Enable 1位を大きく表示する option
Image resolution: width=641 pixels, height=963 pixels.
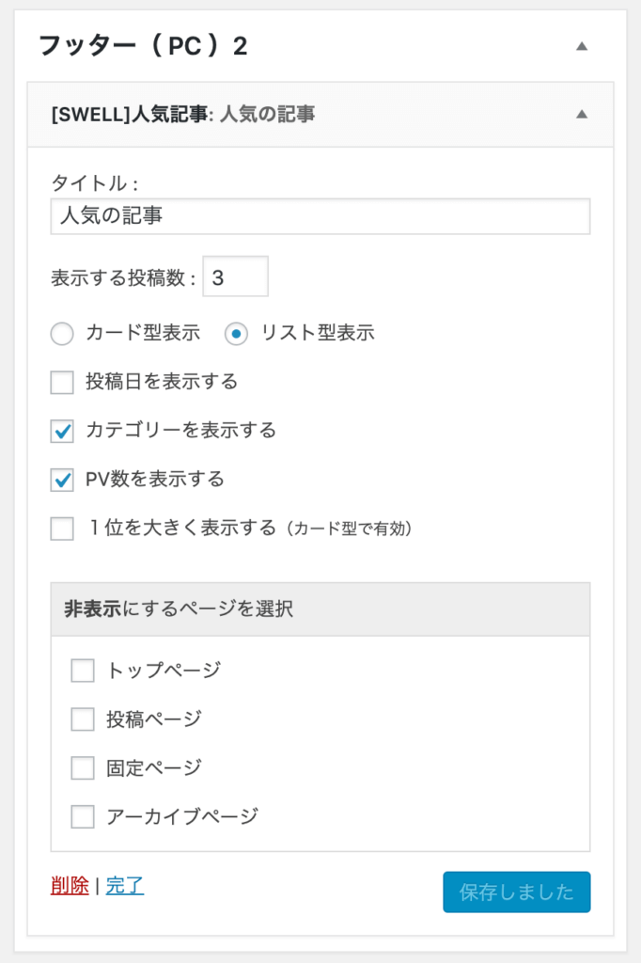[x=61, y=527]
